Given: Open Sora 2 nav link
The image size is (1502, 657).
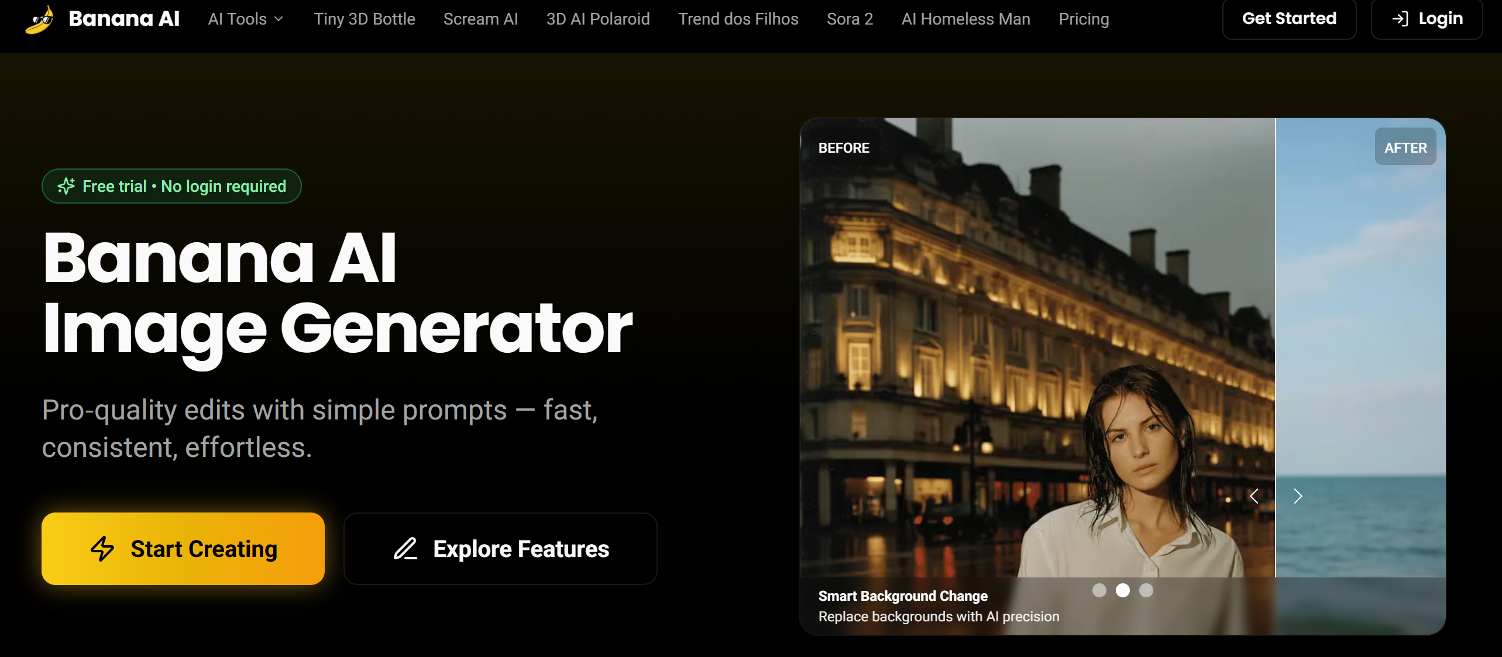Looking at the screenshot, I should pos(850,19).
